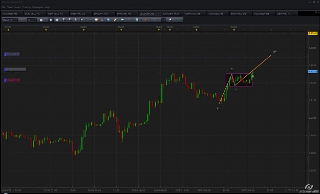Expand the arrow next to the gray line icon
Screen dimensions: 320x194
tap(133, 20)
